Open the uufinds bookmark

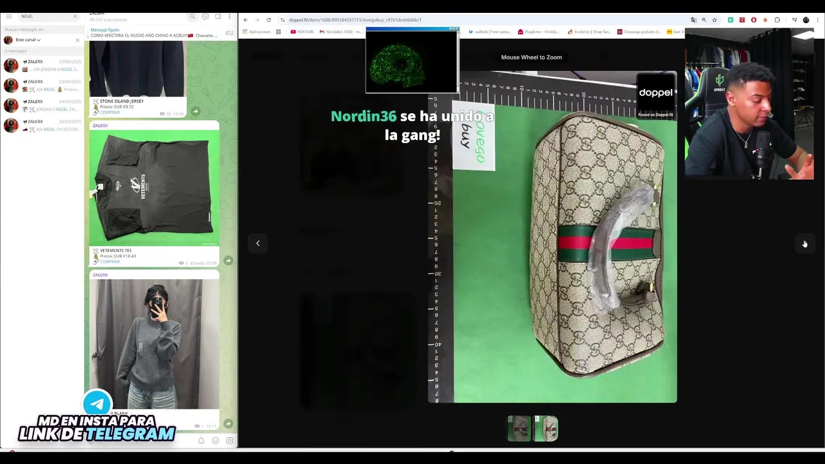click(489, 32)
